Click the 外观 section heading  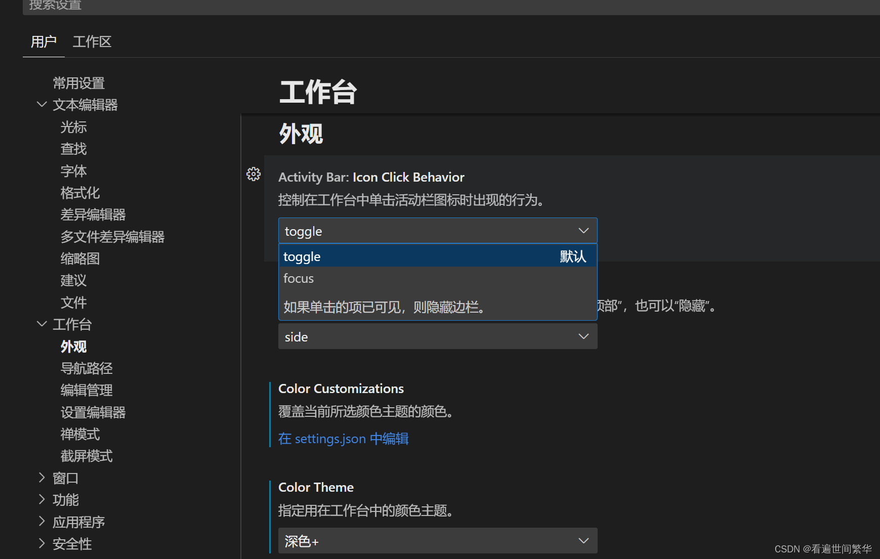pos(301,134)
